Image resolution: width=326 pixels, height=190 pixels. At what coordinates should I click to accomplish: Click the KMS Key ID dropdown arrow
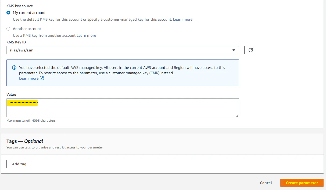234,50
